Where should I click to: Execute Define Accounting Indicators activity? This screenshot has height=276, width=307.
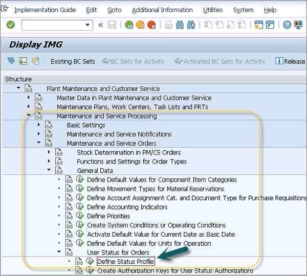coord(80,206)
